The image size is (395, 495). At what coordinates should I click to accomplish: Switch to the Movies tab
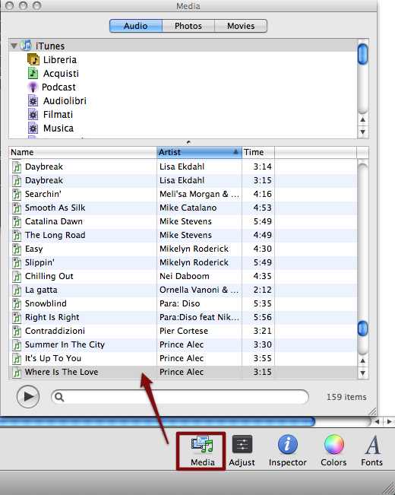[241, 26]
